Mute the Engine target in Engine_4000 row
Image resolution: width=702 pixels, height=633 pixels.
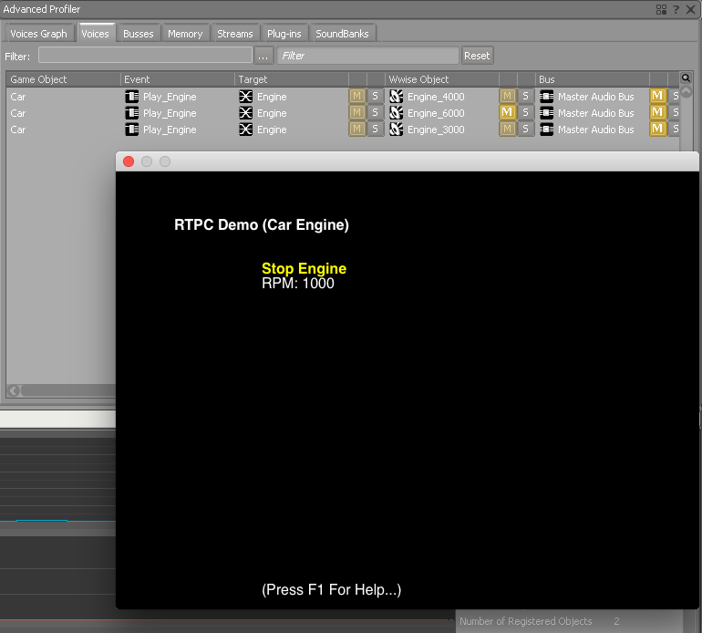click(x=356, y=96)
